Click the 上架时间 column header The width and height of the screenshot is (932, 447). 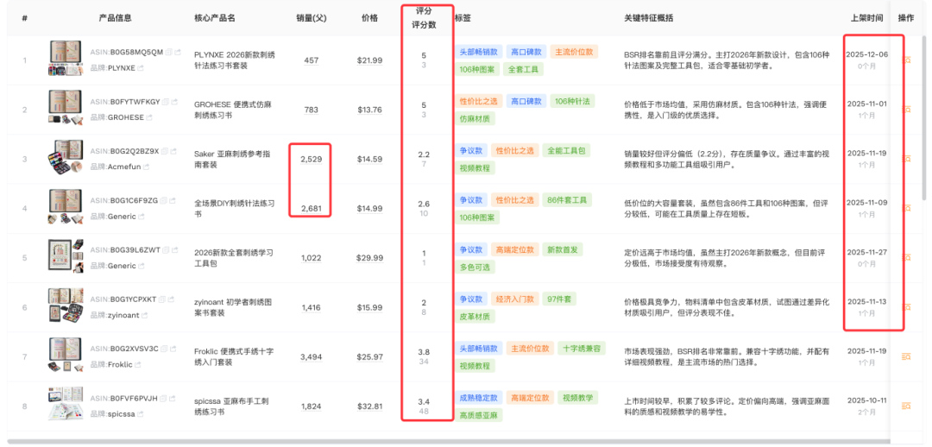coord(866,18)
